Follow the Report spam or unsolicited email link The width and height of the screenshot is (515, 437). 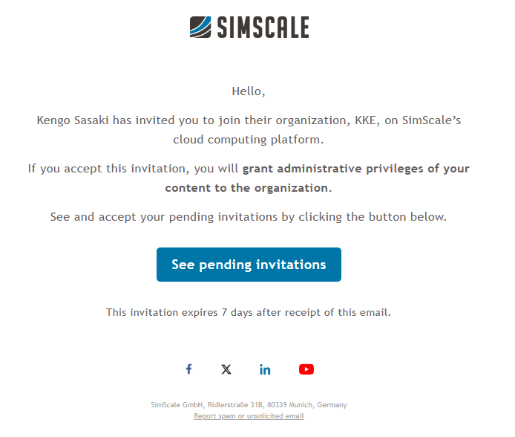249,416
